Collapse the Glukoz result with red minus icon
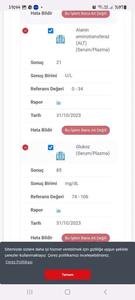Screen dimensions: 135x300 [x=25, y=147]
